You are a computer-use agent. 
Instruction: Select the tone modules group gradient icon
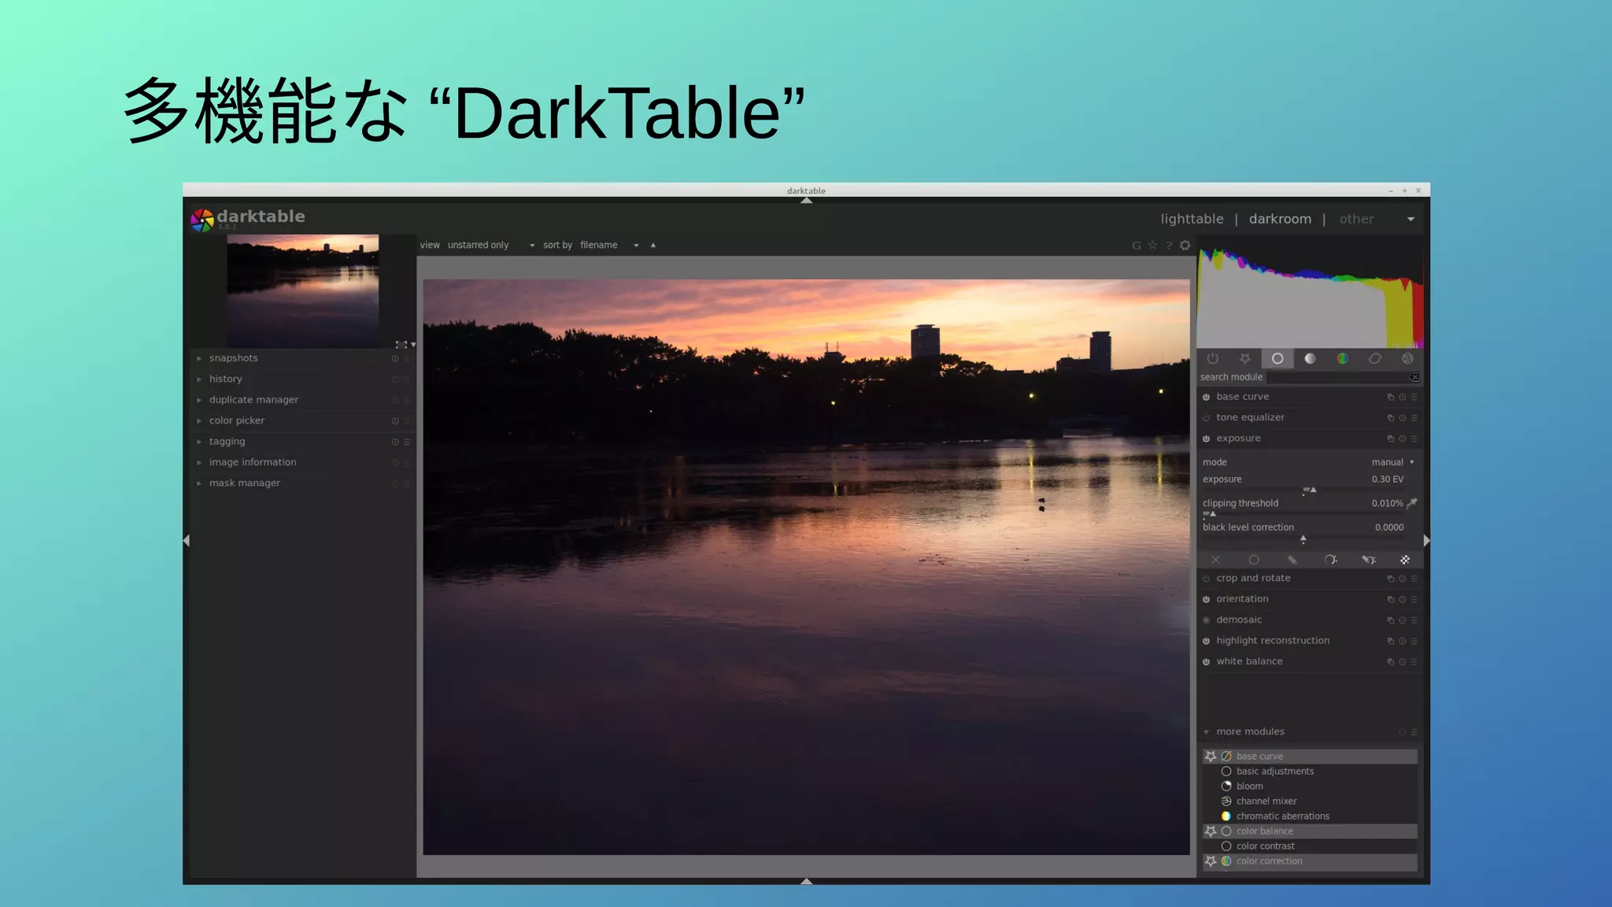point(1310,359)
